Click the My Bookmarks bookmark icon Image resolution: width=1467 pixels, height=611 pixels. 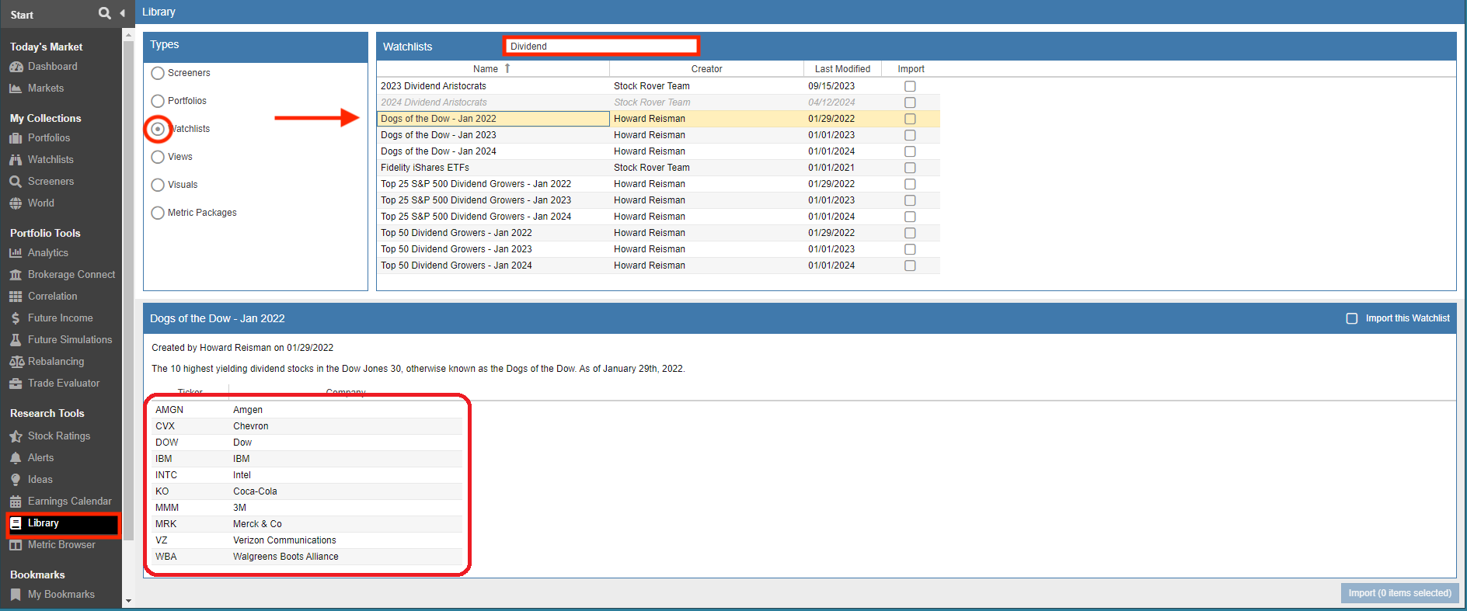click(16, 595)
